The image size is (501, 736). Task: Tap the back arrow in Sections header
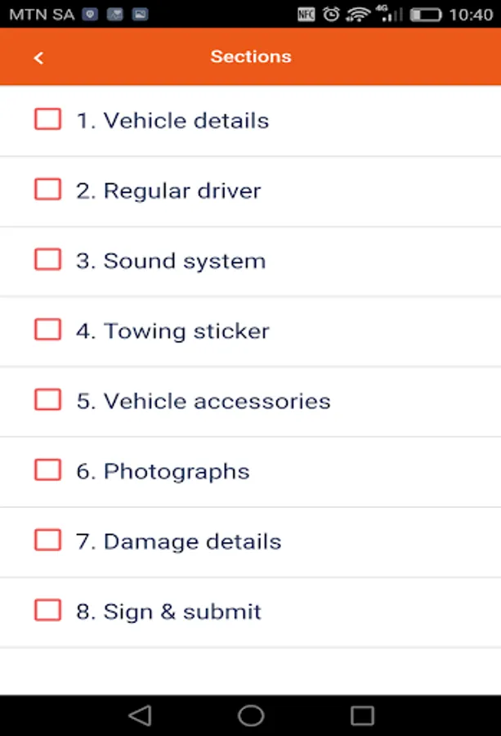[x=38, y=57]
